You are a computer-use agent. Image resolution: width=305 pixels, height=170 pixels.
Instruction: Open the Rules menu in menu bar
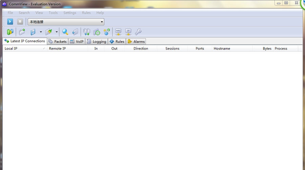pos(86,13)
